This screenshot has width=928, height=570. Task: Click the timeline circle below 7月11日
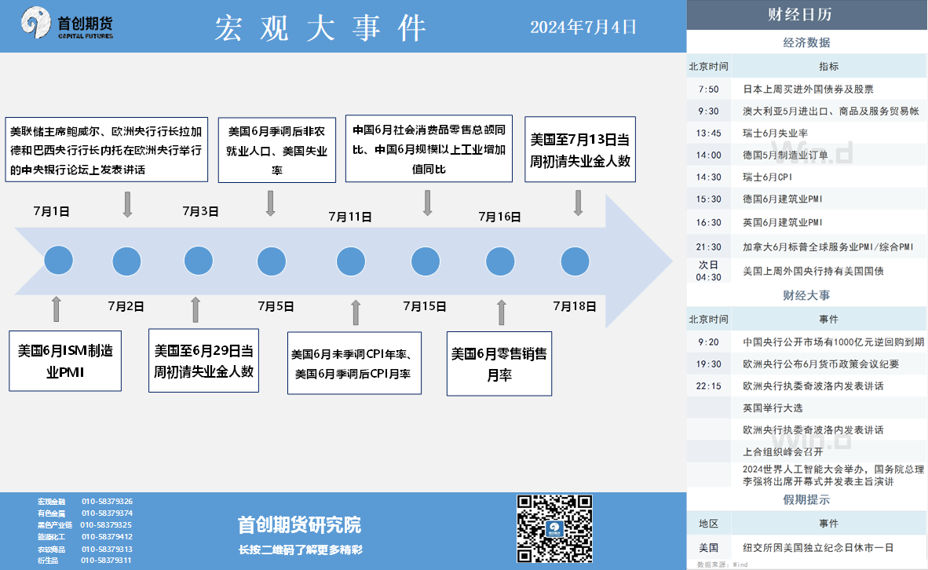(350, 260)
